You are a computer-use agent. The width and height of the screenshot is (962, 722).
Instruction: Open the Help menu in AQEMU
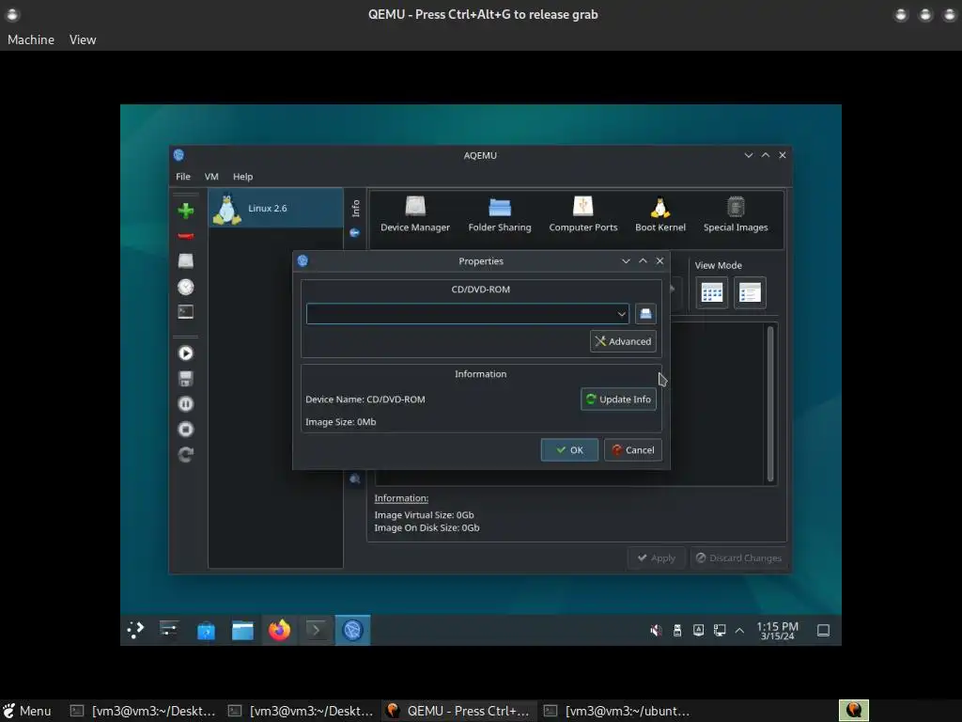click(243, 176)
